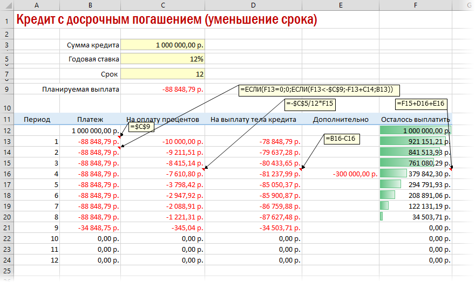Click the =$C$9 comment box

142,127
